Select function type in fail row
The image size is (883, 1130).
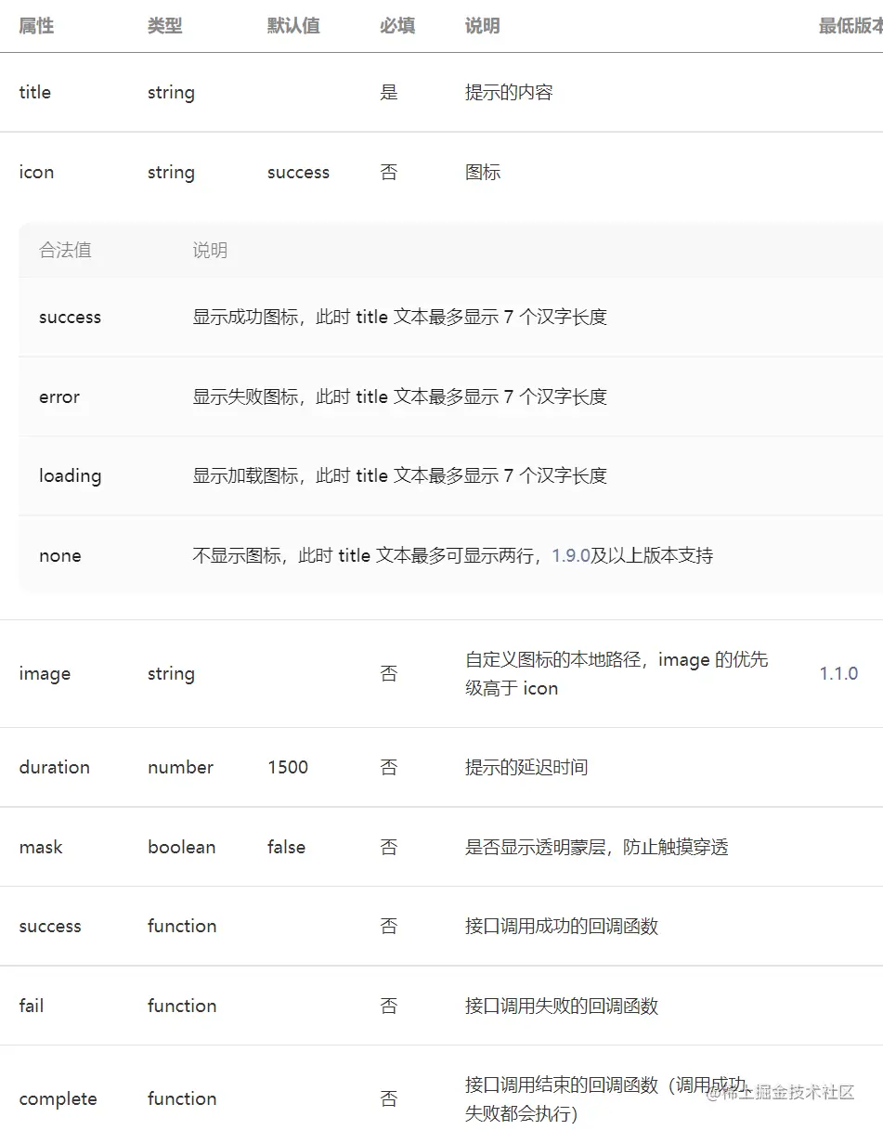(182, 1006)
